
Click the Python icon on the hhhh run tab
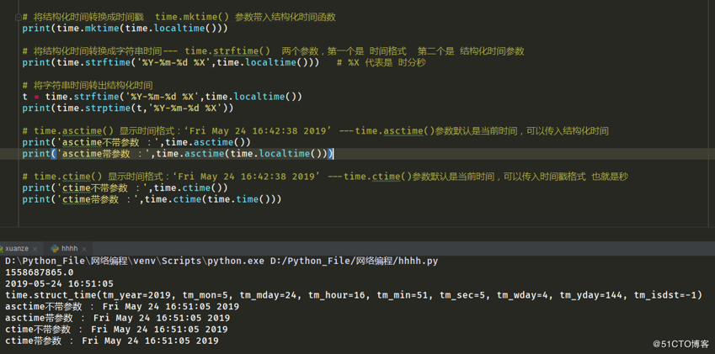55,249
